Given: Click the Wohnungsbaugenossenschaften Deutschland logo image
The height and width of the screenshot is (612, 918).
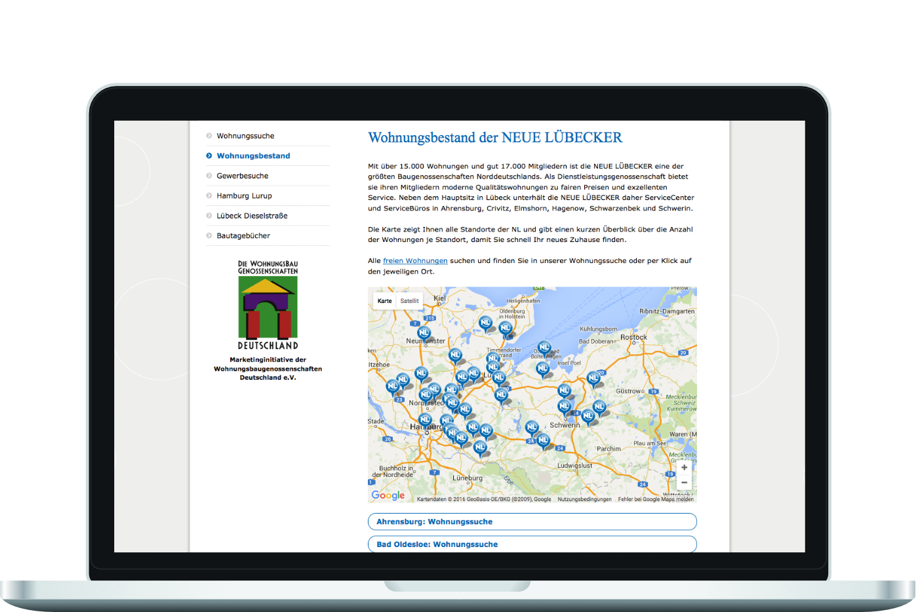Looking at the screenshot, I should (268, 305).
